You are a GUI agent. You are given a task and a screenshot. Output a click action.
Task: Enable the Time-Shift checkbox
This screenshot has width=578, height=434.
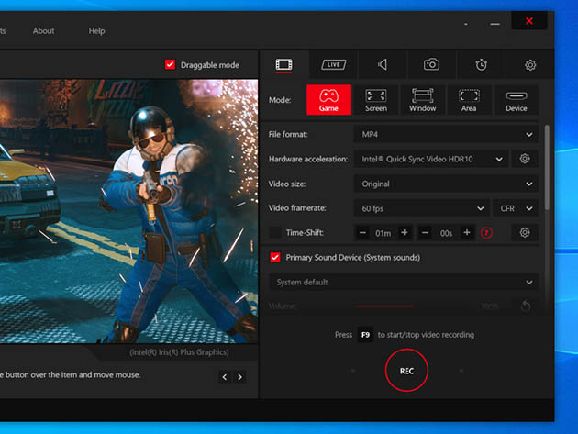tap(275, 233)
